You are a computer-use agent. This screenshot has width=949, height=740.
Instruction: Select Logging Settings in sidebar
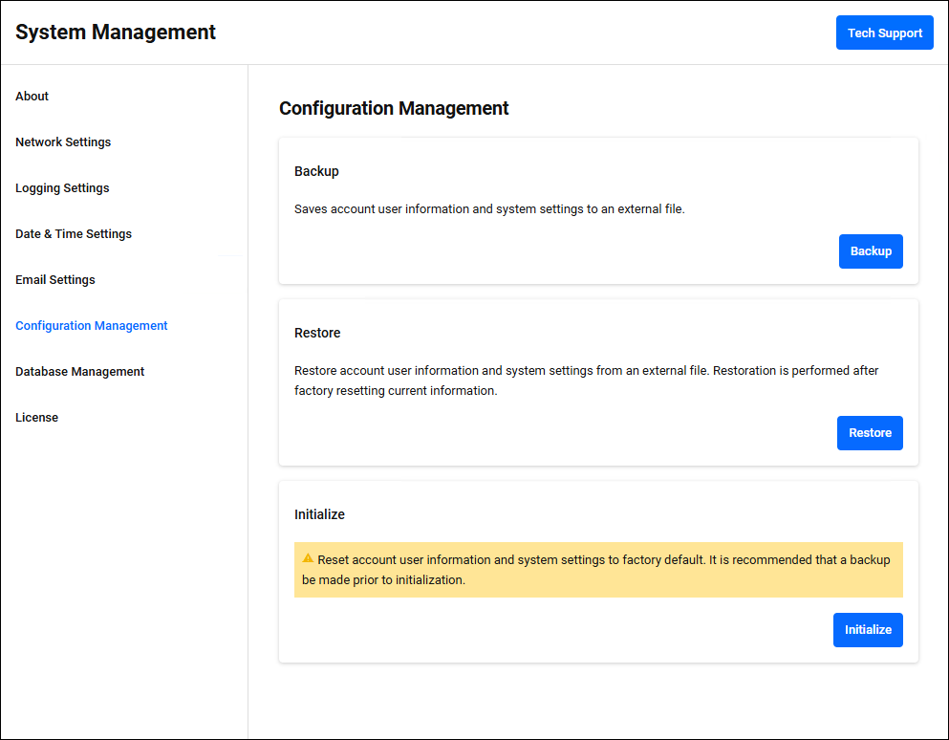click(62, 188)
